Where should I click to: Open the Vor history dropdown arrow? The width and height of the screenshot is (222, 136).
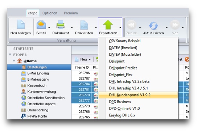pos(183,27)
